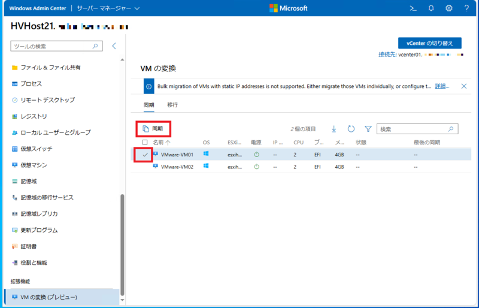Click the vCenter の切り替え button
479x308 pixels.
429,43
